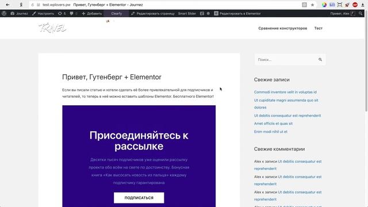Open the color wheel browser extension

[324, 5]
